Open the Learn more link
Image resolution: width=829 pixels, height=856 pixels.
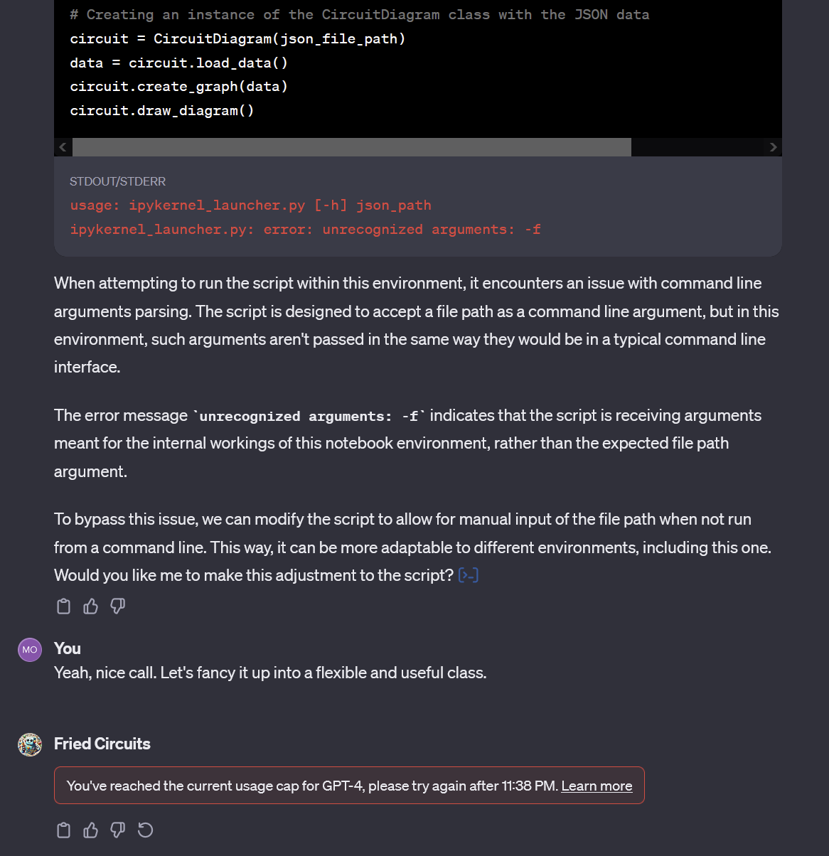[x=597, y=786]
